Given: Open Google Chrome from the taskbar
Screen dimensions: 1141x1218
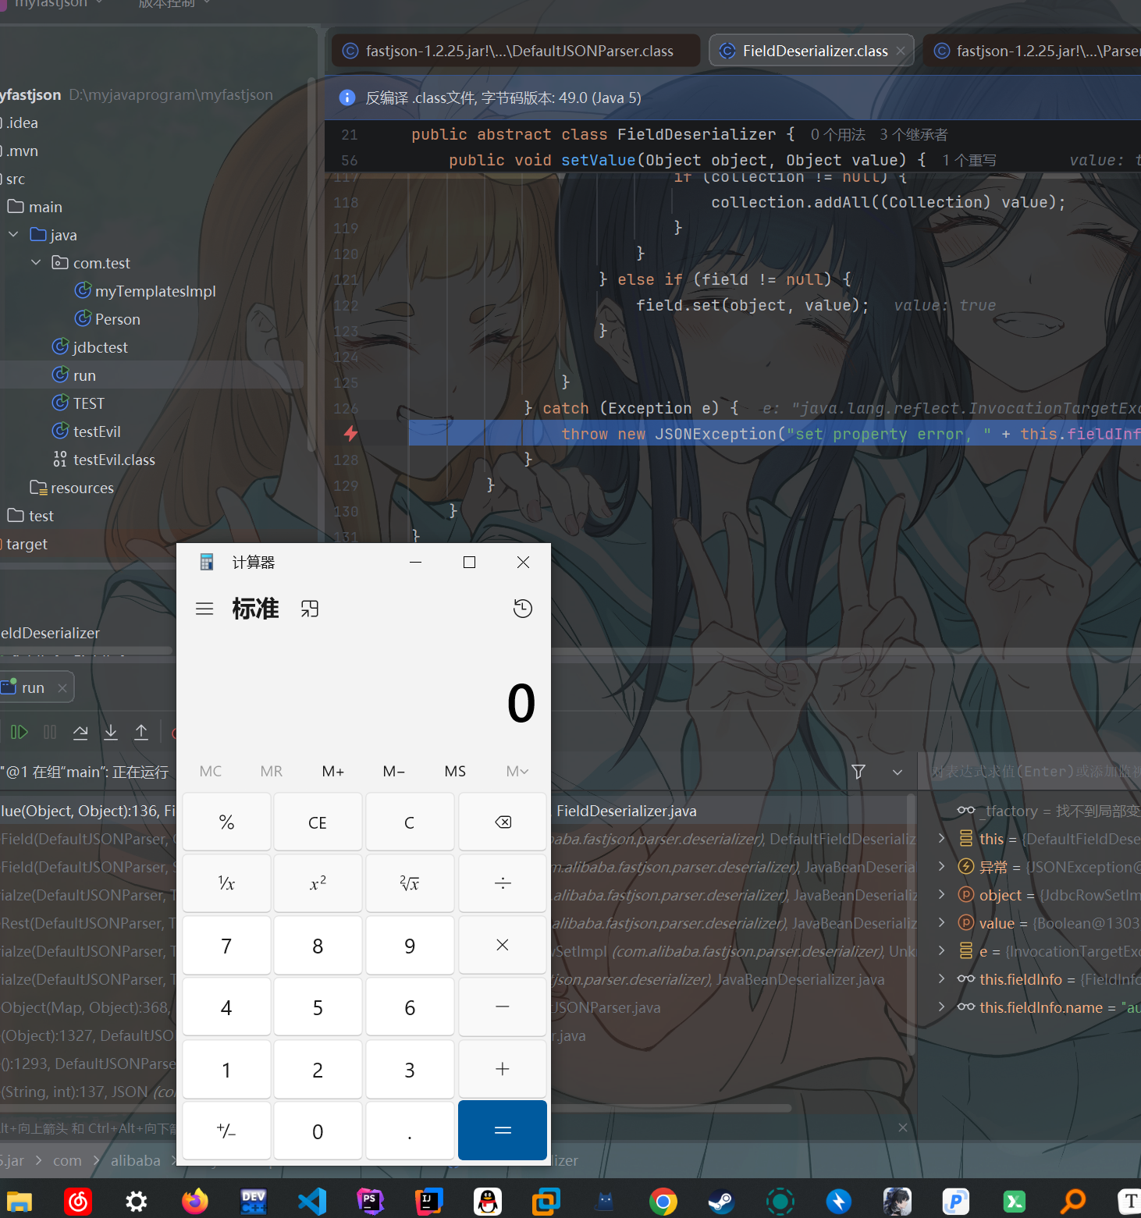Looking at the screenshot, I should pyautogui.click(x=663, y=1201).
